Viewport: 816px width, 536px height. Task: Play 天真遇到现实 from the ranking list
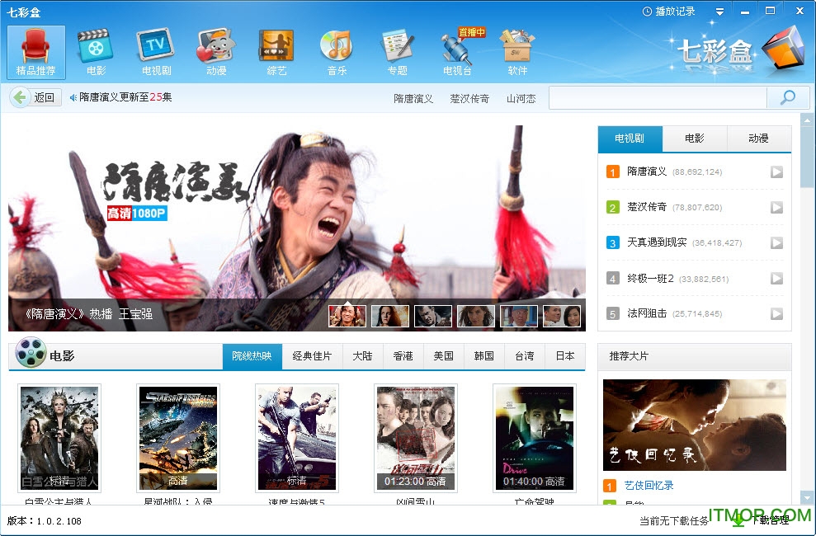(x=776, y=242)
